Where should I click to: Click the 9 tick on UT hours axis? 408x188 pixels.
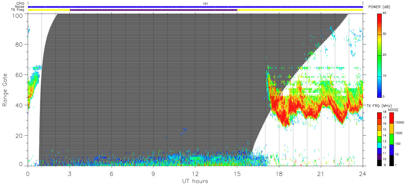(153, 174)
